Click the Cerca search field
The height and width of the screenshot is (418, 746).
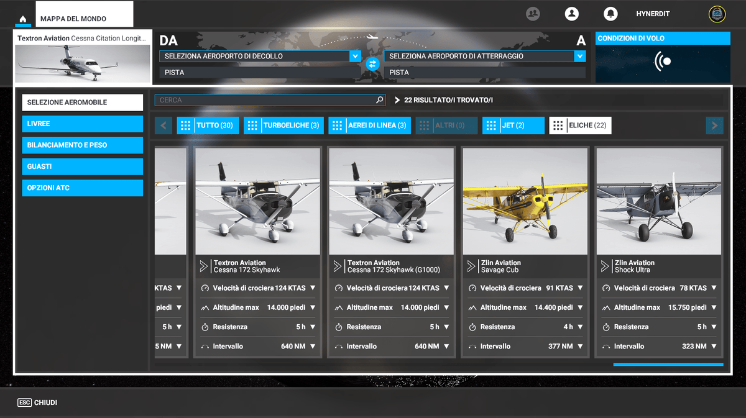coord(270,100)
